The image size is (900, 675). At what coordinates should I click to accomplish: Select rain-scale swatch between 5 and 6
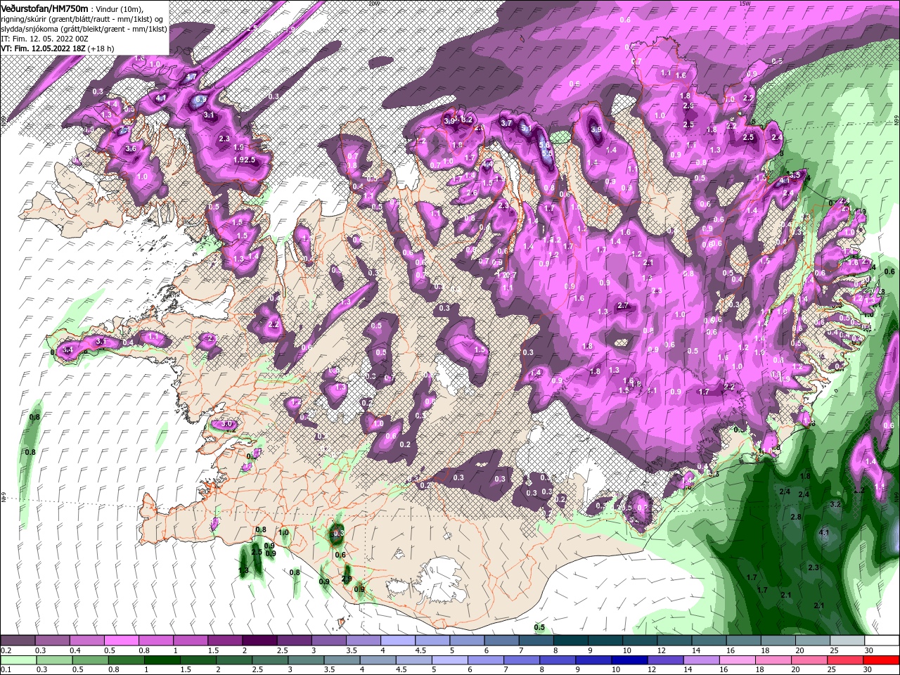[449, 660]
